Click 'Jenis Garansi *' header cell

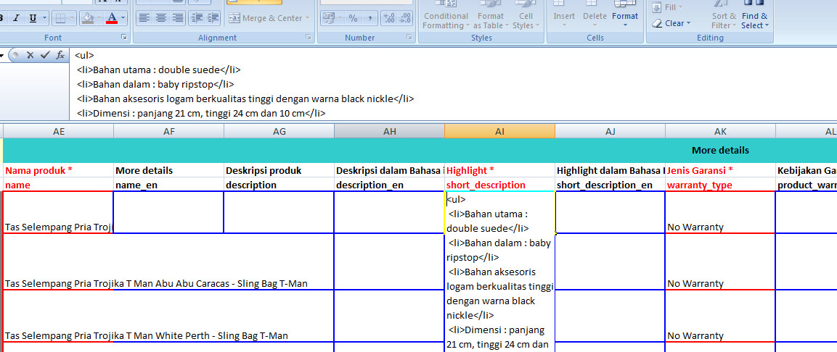pos(720,170)
